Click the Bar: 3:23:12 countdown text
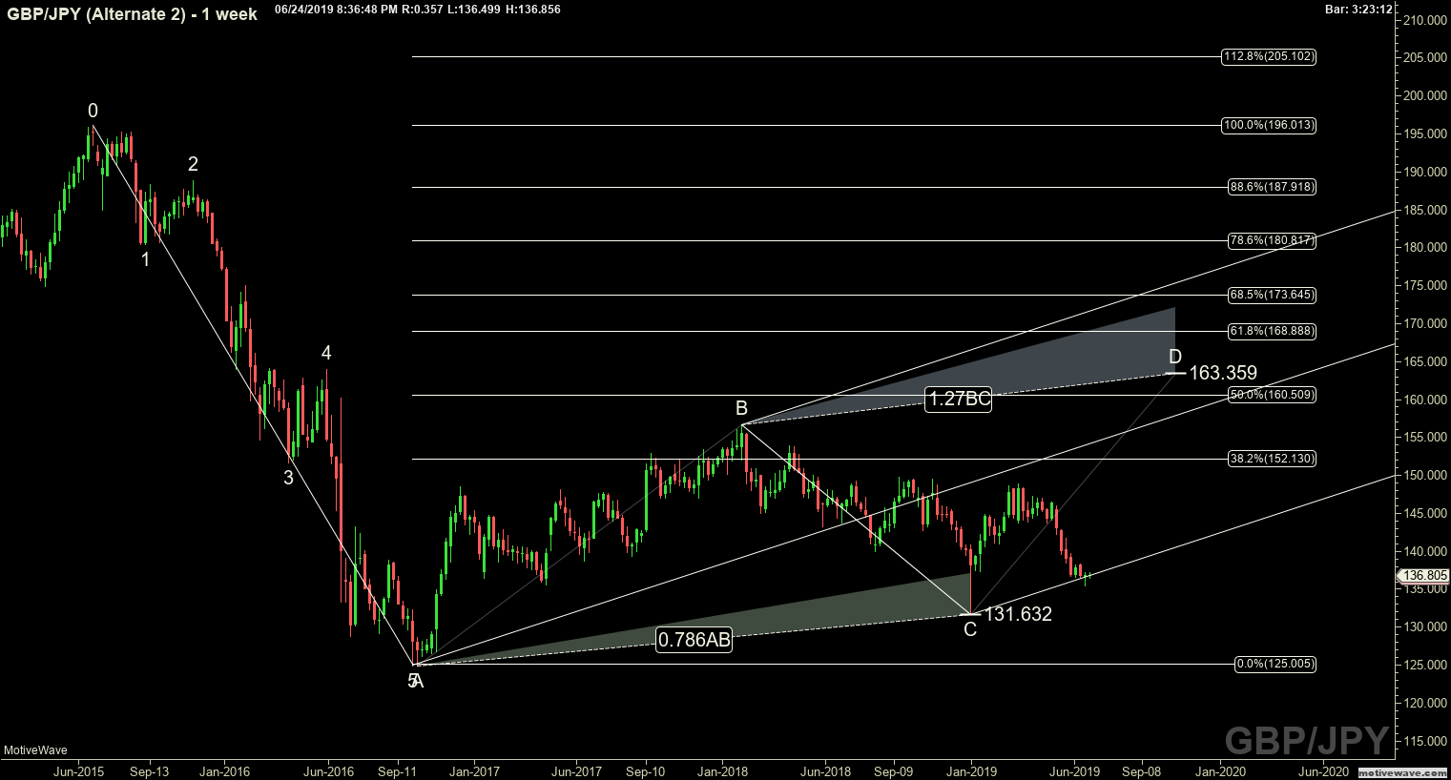The height and width of the screenshot is (780, 1451). tap(1359, 9)
